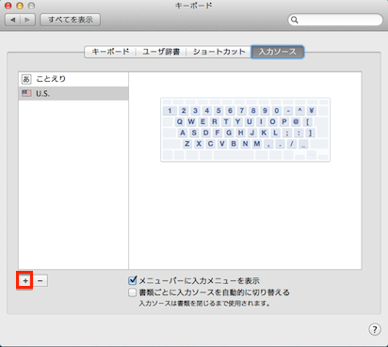Screen dimensions: 388x347
Task: Click the yellow minimize window button
Action: point(20,6)
